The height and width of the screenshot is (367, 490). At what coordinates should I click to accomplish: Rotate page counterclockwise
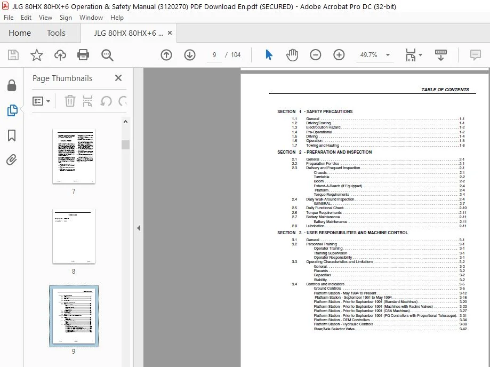click(x=106, y=101)
